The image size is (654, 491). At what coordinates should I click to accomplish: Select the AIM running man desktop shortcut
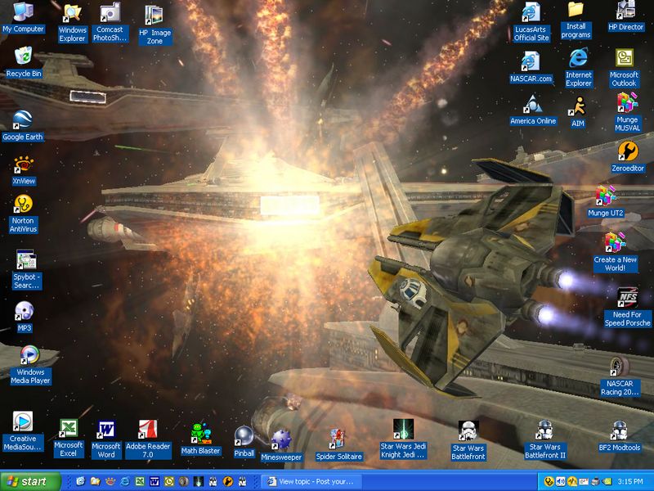click(578, 112)
